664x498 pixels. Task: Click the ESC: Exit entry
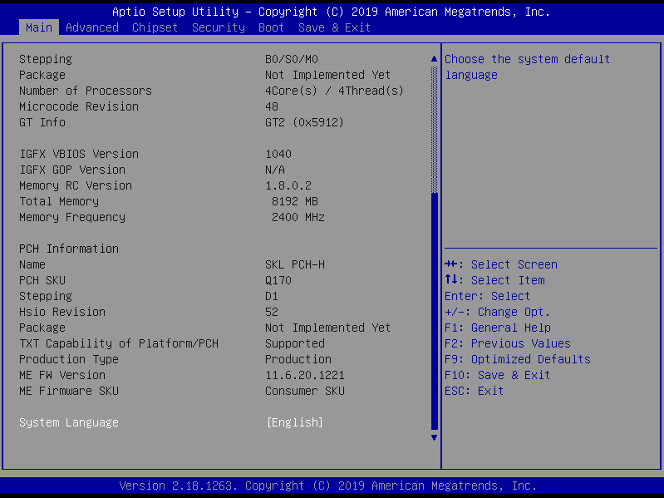(x=475, y=391)
